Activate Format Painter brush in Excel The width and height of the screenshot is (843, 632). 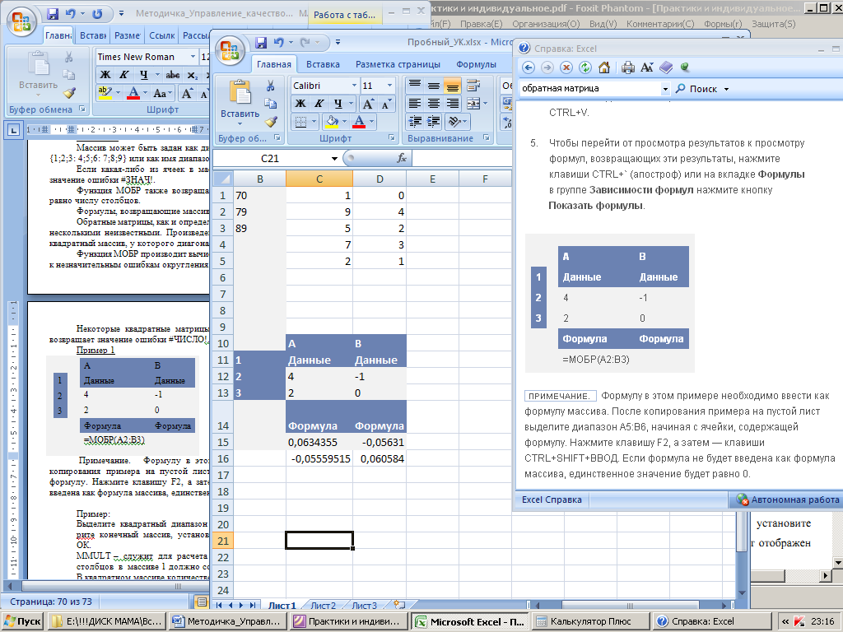272,122
